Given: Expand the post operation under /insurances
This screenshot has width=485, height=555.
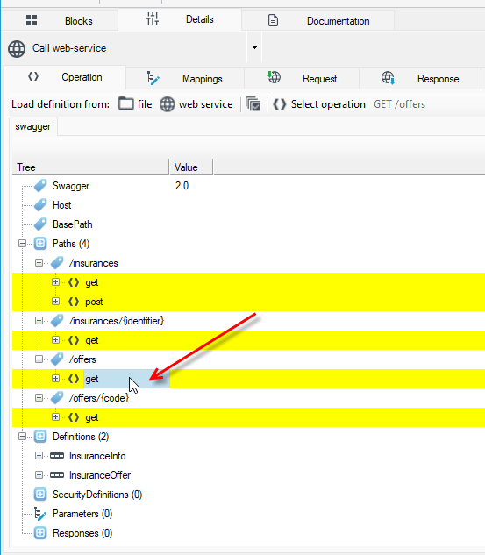Looking at the screenshot, I should (55, 302).
